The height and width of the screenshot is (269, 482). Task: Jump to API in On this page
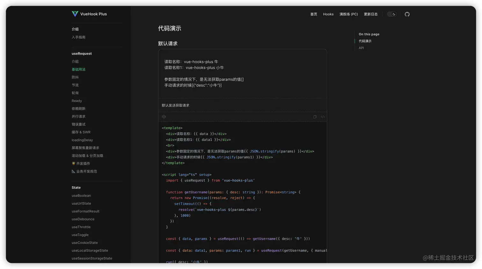(361, 48)
